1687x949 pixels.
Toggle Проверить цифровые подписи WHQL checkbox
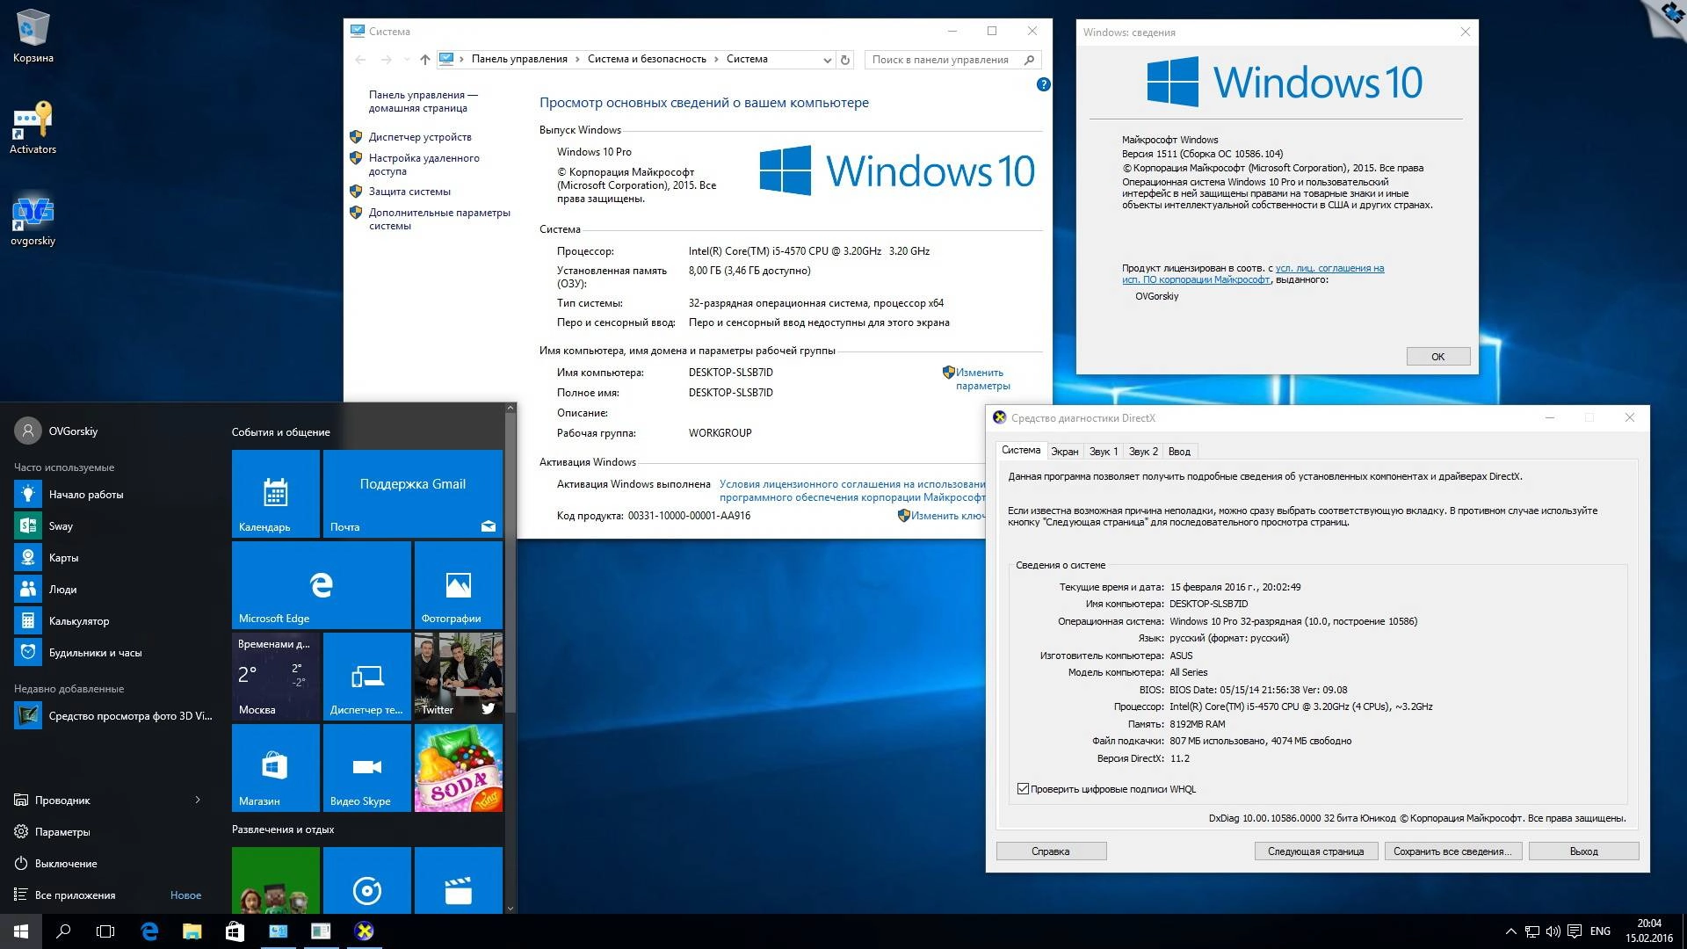coord(1023,789)
